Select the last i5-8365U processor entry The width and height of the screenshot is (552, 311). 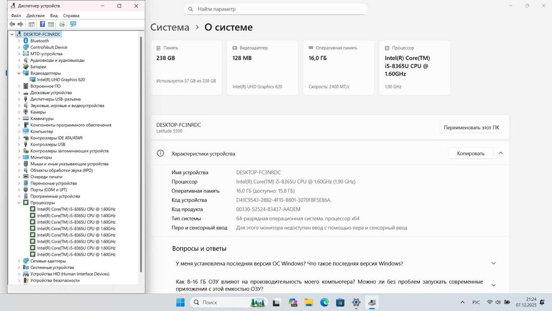coord(76,255)
